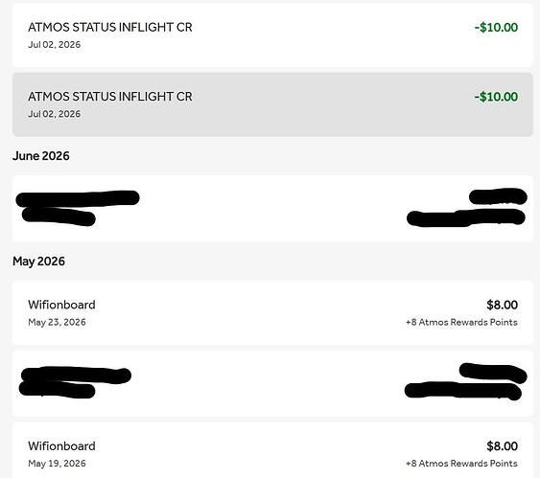Open the redacted transaction under June 2026
The image size is (540, 478).
tap(272, 209)
